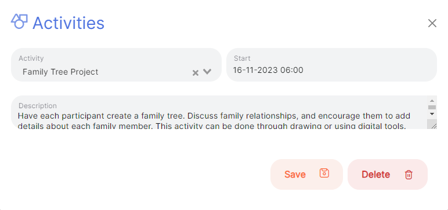The width and height of the screenshot is (448, 210).
Task: Click the Activity field label
Action: pos(31,58)
